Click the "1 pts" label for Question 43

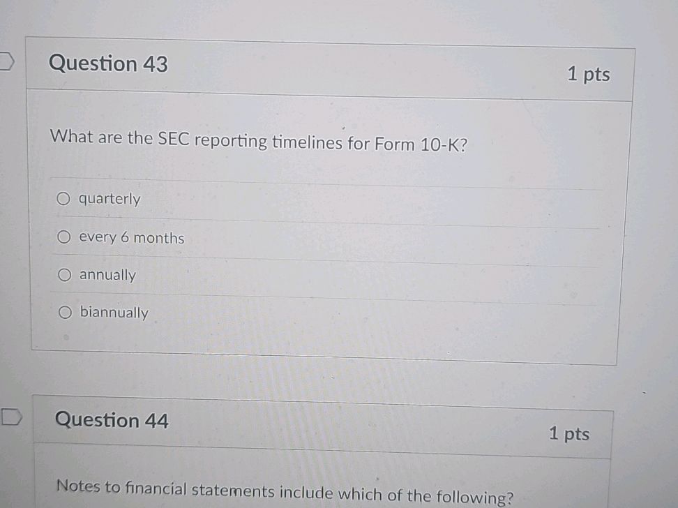[591, 74]
